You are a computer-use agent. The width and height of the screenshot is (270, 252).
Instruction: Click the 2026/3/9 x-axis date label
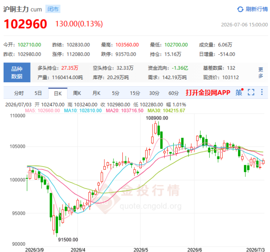tap(35, 250)
